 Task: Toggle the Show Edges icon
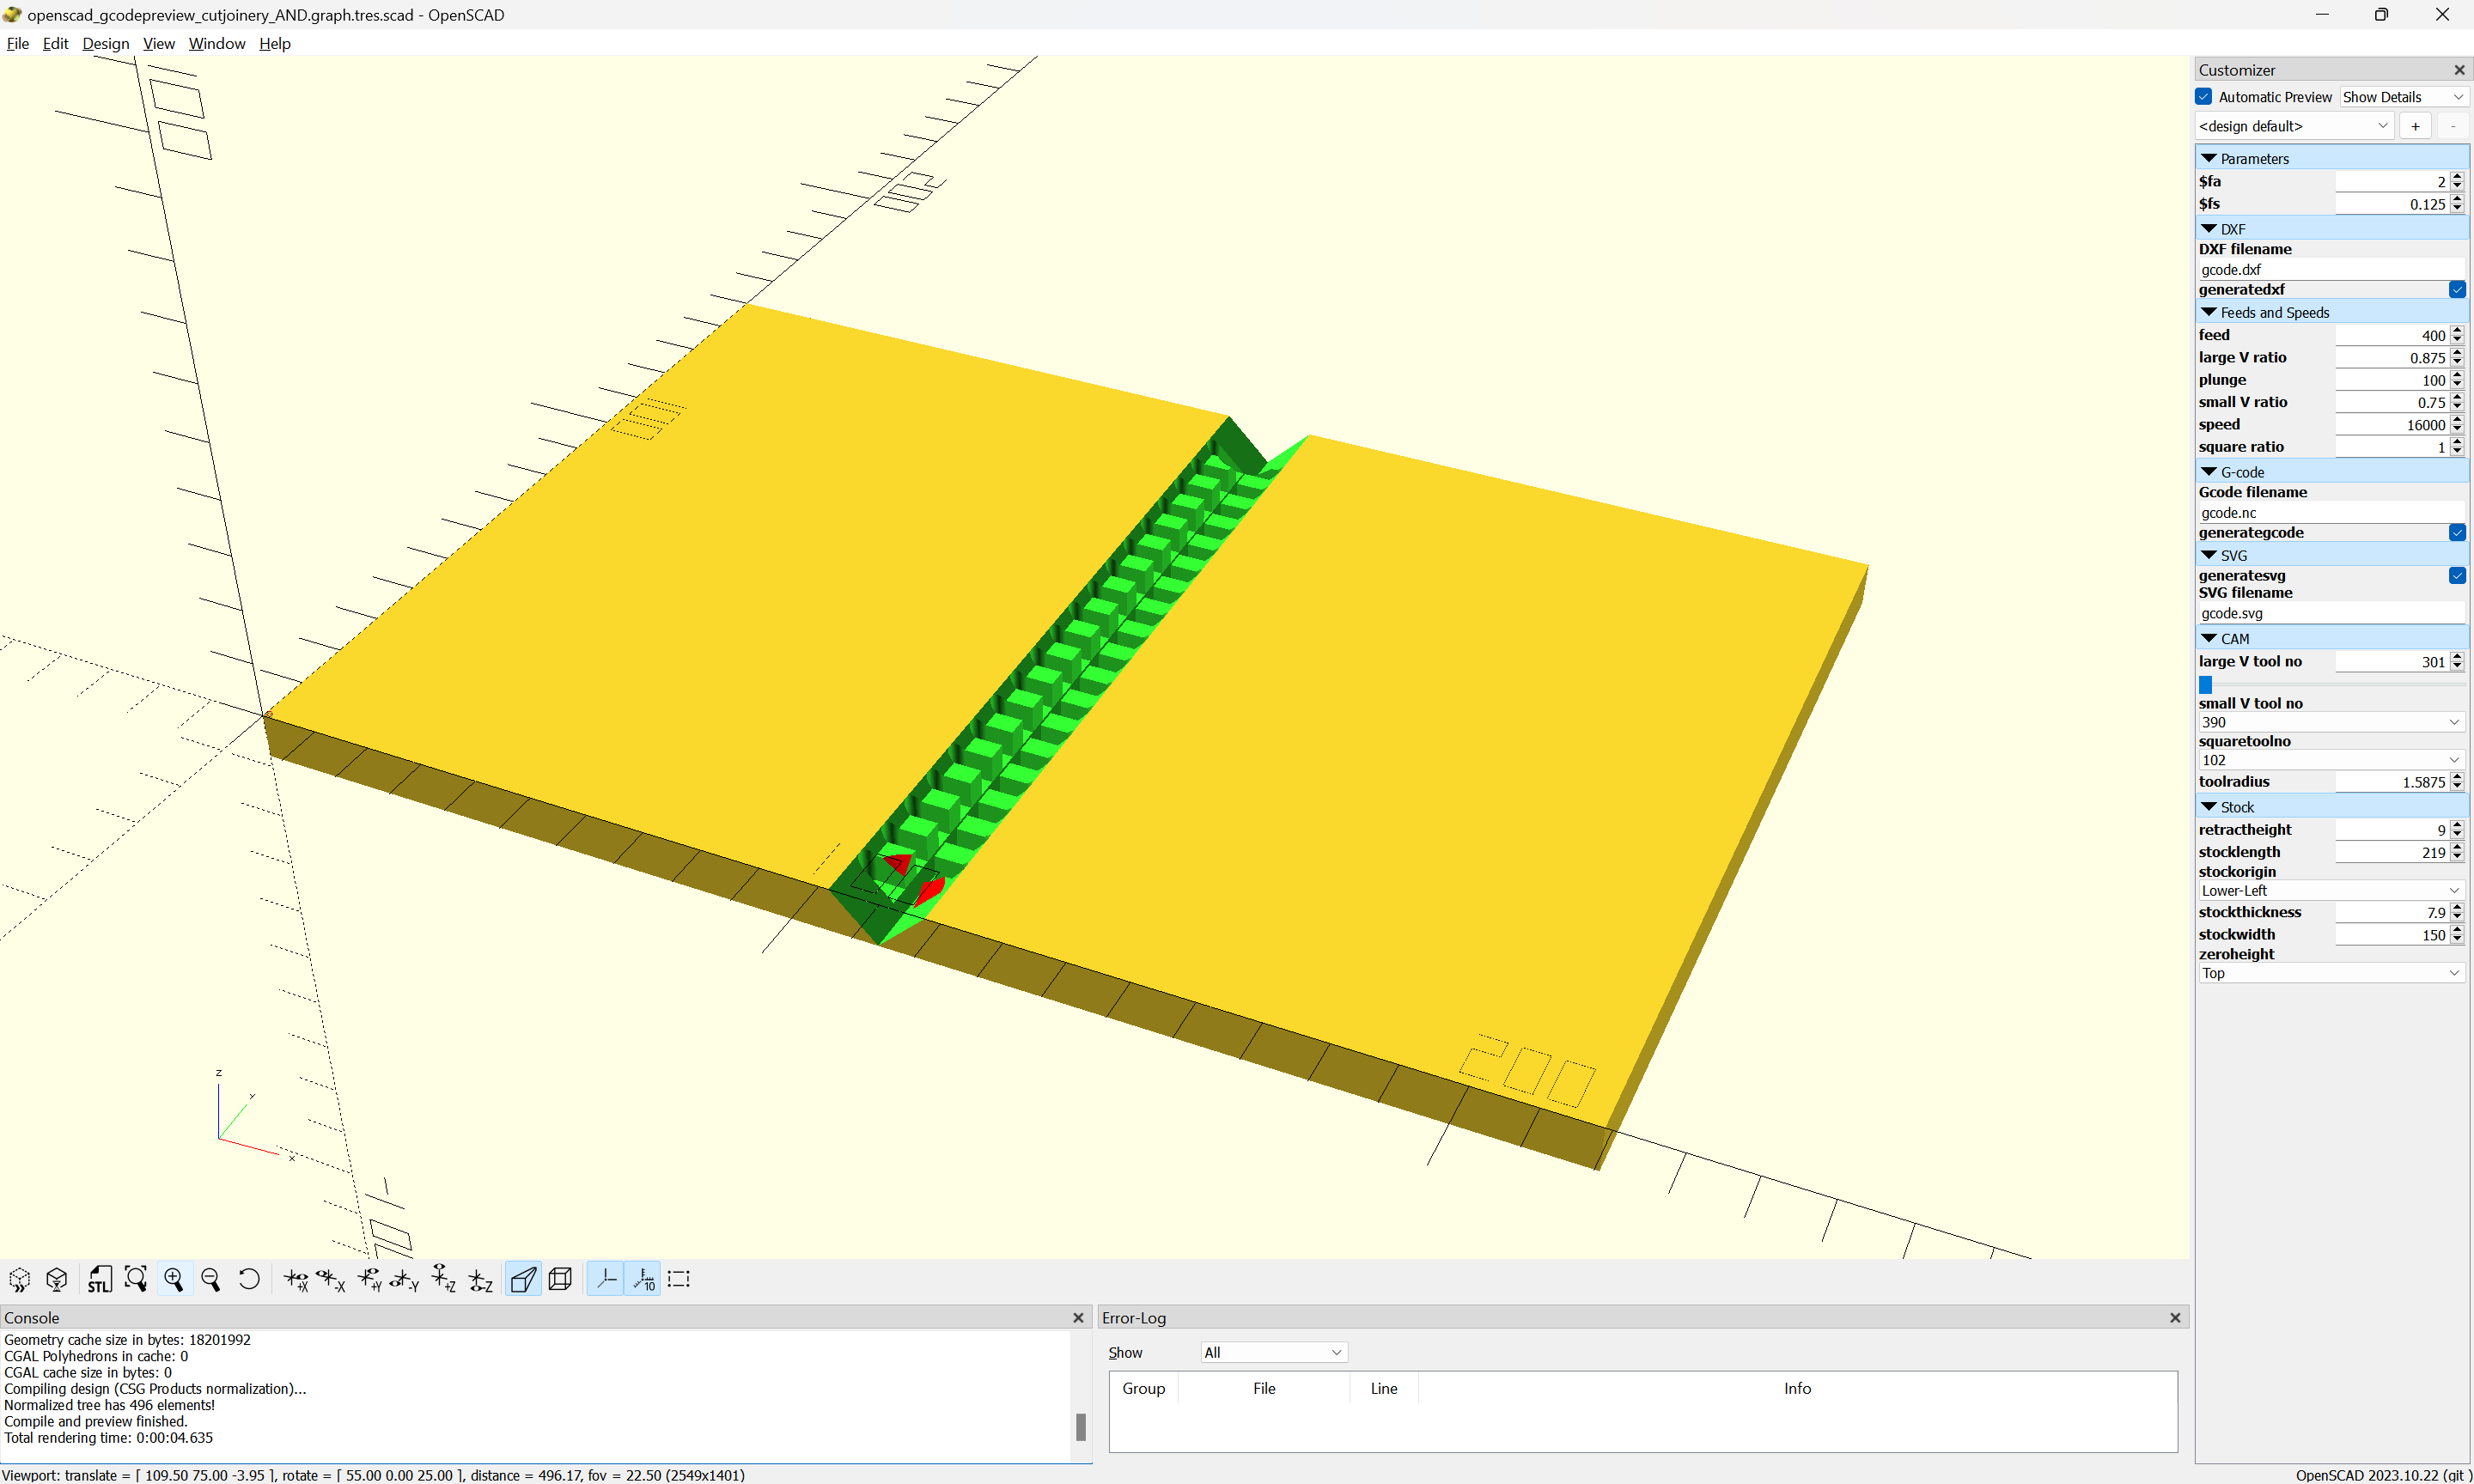pyautogui.click(x=679, y=1279)
